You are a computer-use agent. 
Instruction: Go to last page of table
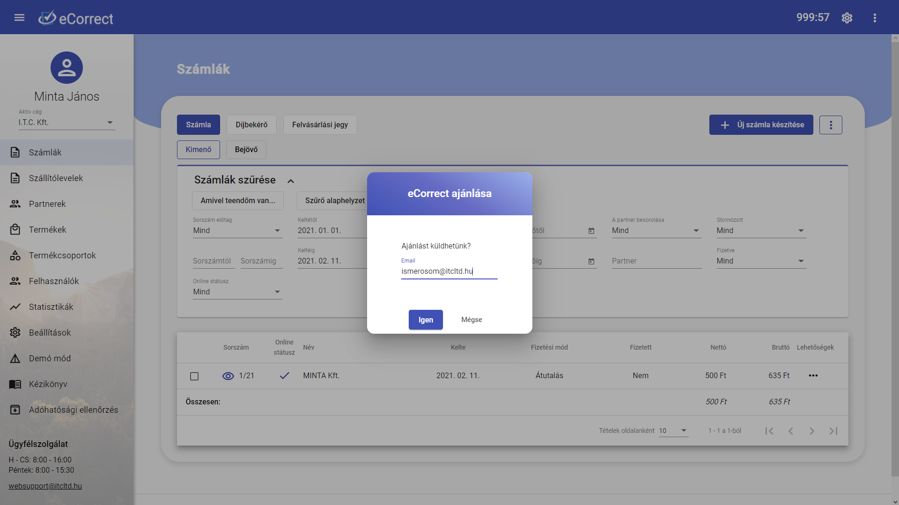(833, 431)
